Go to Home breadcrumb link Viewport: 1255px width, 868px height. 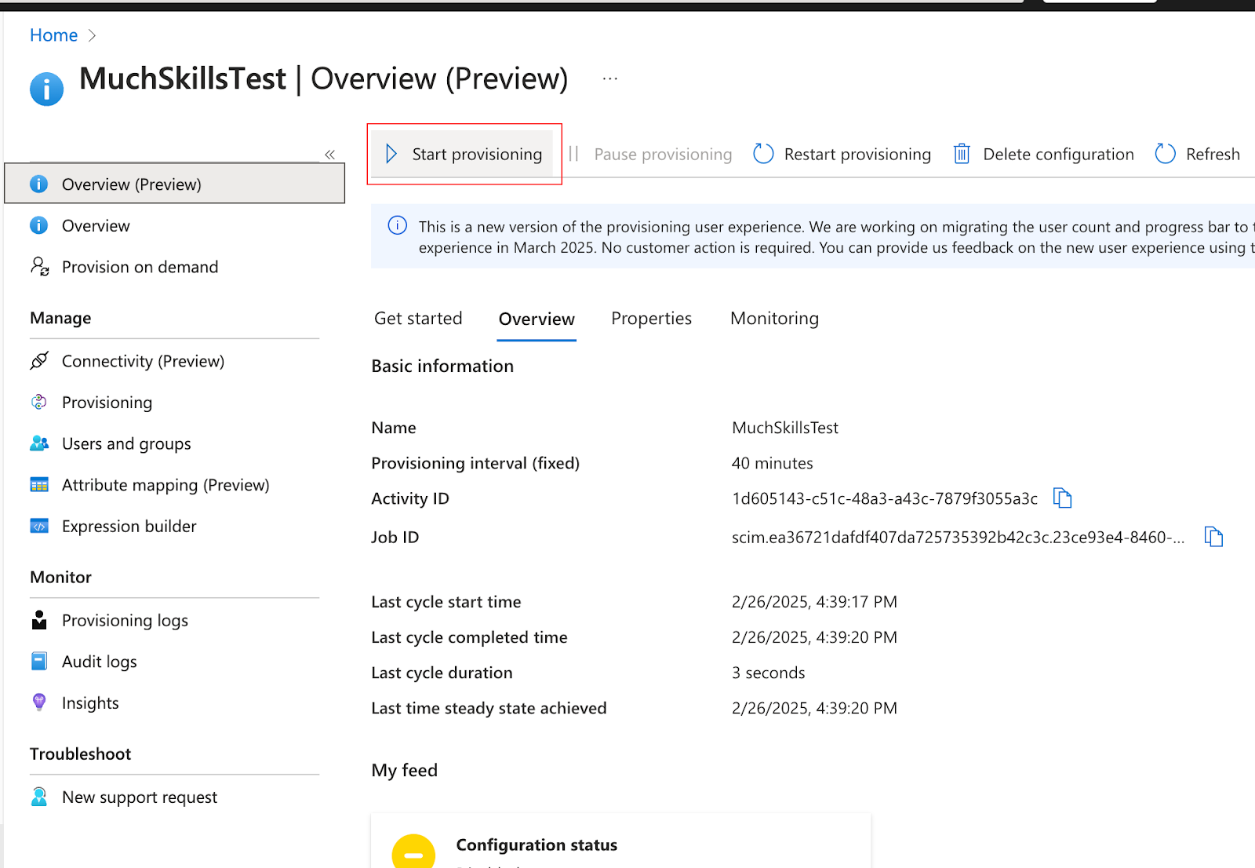point(53,35)
